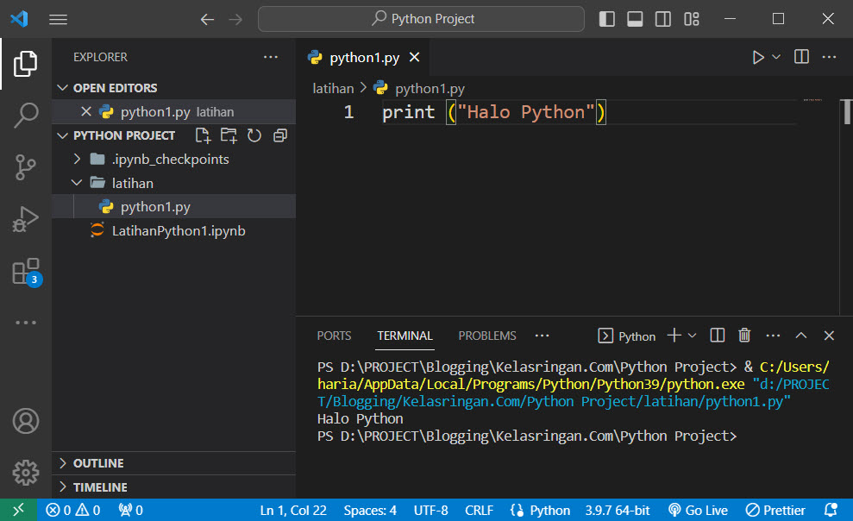Viewport: 853px width, 521px height.
Task: Switch to the PORTS tab
Action: coord(334,336)
